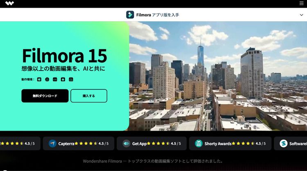Click the Software review logo icon
Screen dimensions: 307x171
[x=283, y=144]
